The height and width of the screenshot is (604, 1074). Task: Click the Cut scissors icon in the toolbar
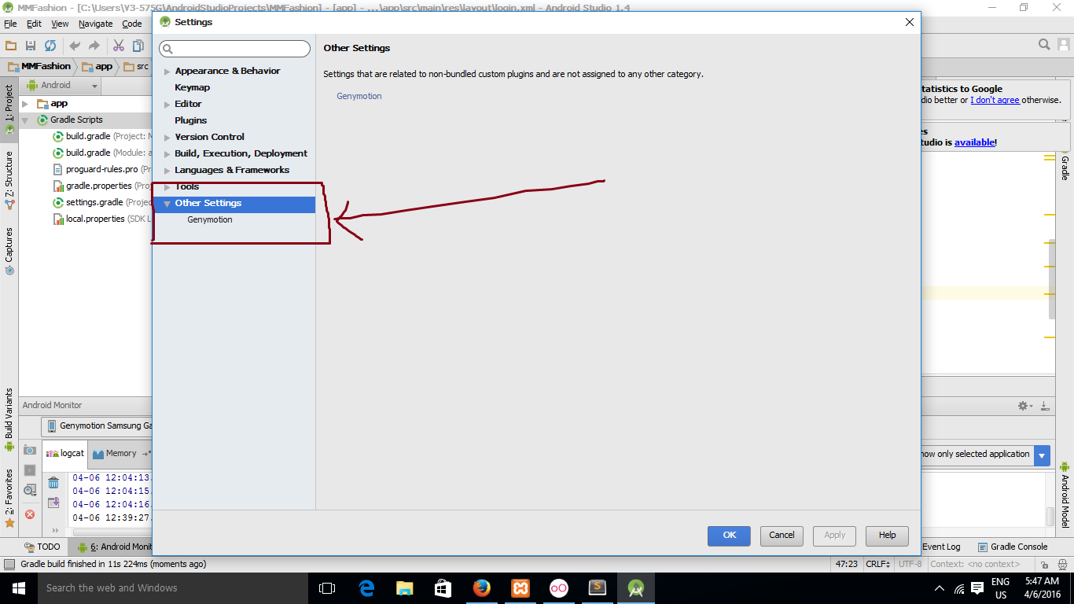pyautogui.click(x=119, y=46)
